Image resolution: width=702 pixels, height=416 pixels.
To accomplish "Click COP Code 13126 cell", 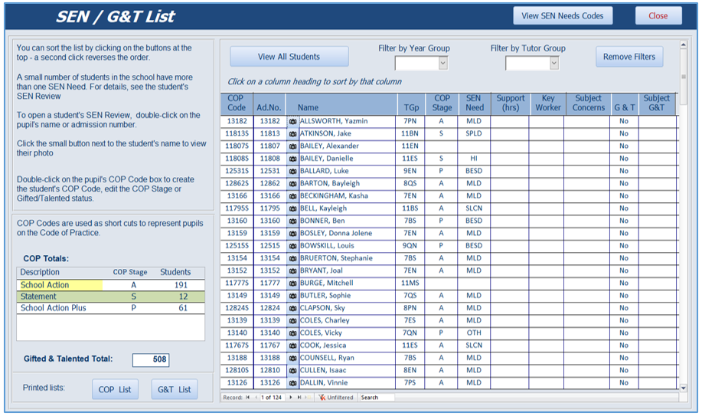I will coord(237,383).
